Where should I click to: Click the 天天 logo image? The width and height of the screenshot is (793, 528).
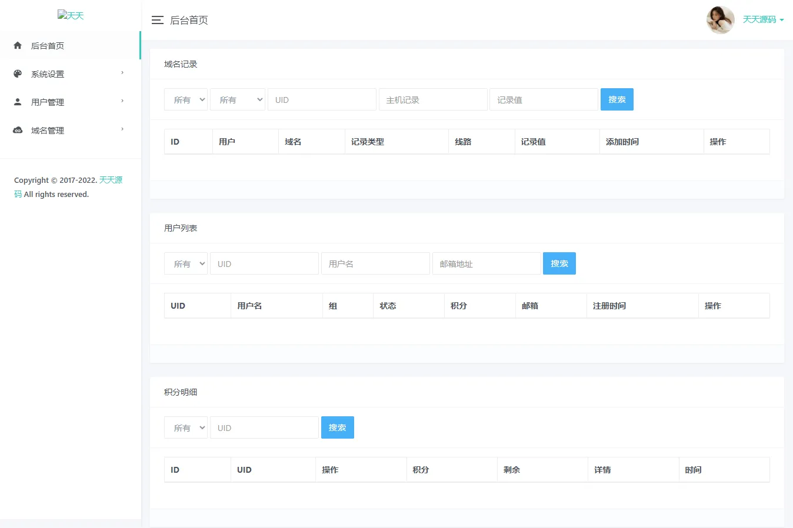(71, 15)
